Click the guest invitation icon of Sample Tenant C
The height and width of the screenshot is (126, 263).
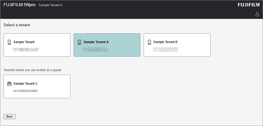9,84
